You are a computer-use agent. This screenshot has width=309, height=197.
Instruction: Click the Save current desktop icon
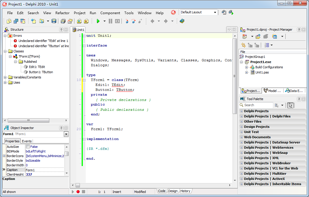[x=224, y=12]
